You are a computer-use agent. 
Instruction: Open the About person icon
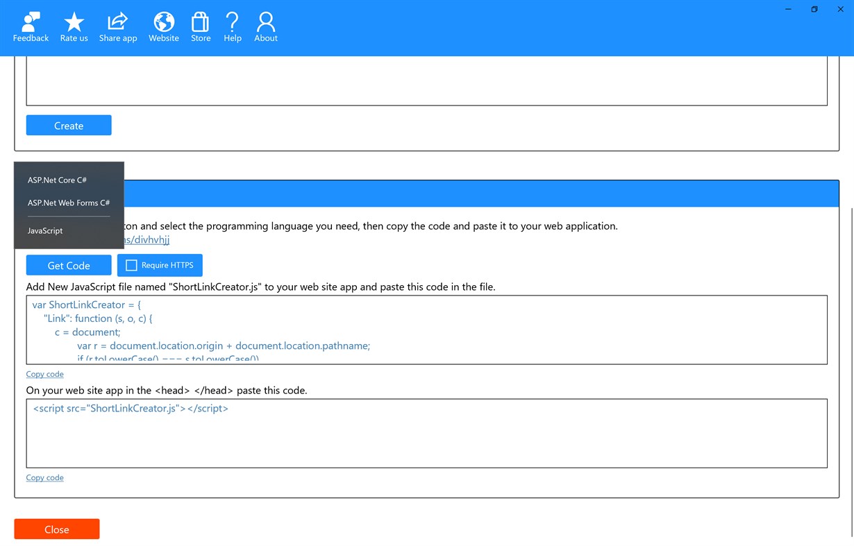tap(266, 28)
